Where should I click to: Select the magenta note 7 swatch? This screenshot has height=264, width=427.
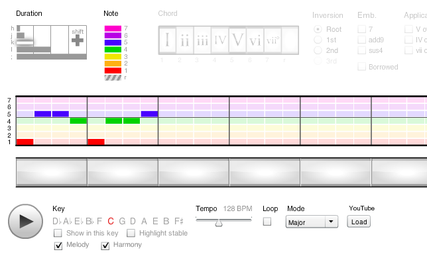pos(113,28)
